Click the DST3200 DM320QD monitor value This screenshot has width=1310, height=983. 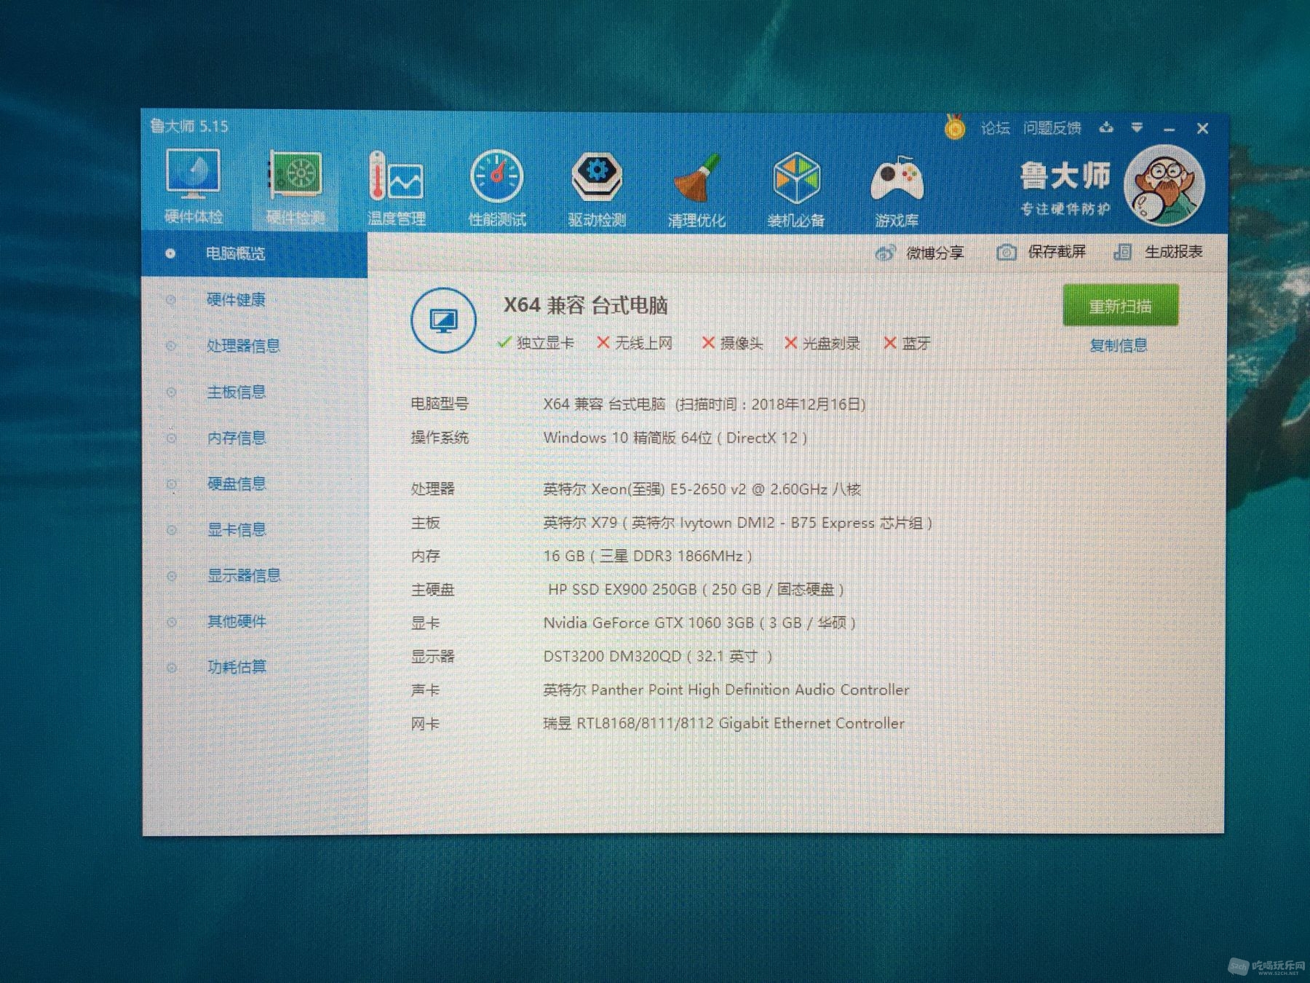[658, 657]
